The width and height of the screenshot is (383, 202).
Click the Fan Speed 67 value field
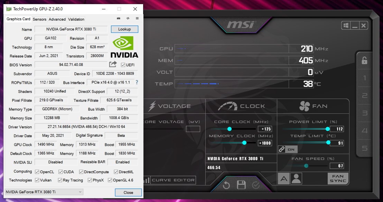pos(337,166)
